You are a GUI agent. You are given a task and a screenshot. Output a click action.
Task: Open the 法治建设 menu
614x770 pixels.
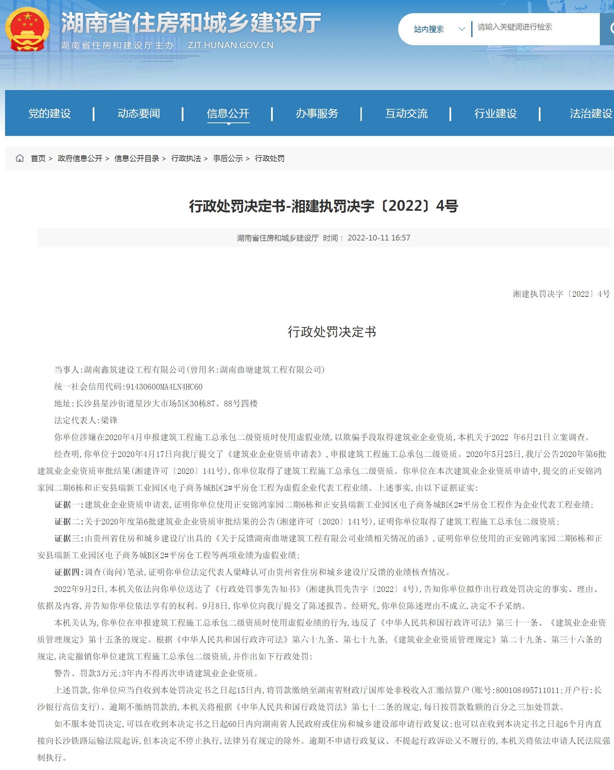(x=591, y=114)
